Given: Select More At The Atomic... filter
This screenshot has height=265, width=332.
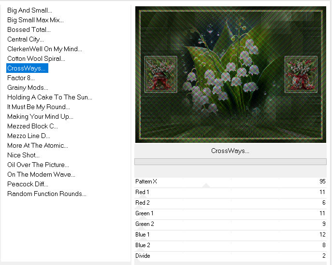Looking at the screenshot, I should pyautogui.click(x=38, y=145).
